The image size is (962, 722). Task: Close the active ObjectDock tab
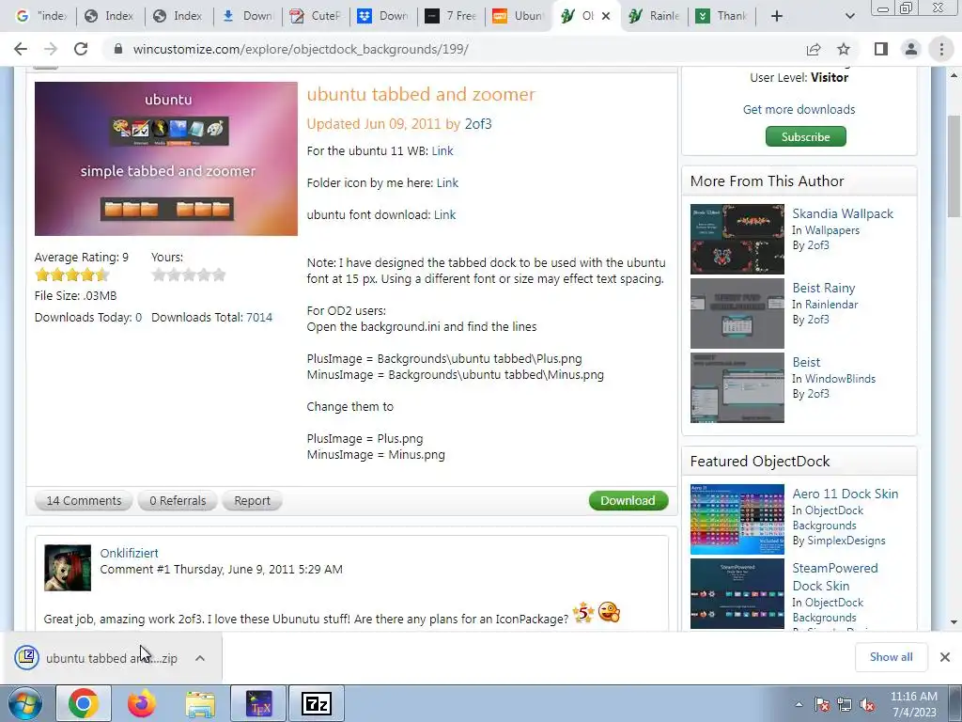(606, 16)
